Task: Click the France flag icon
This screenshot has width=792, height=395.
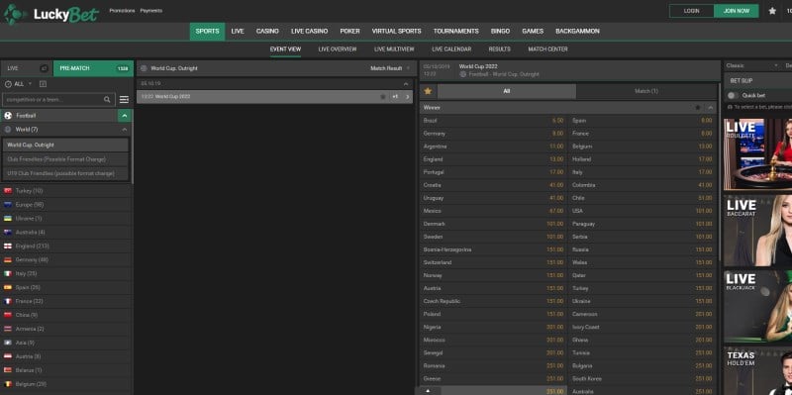Action: (8, 301)
